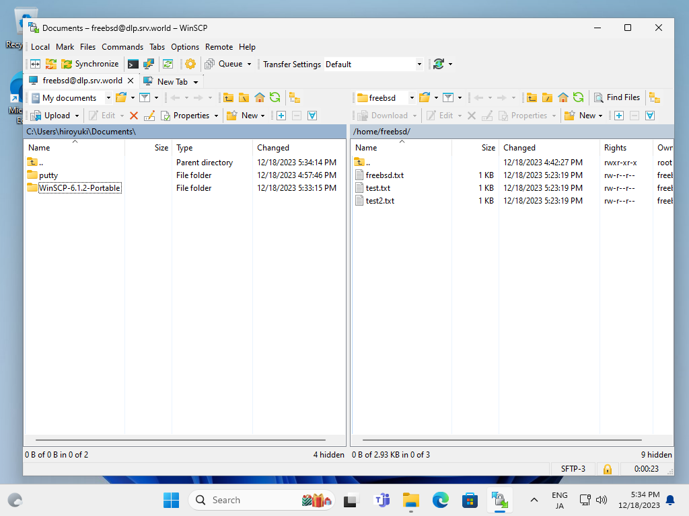Click the double-arrow panel icon in the top toolbar
The width and height of the screenshot is (689, 516).
pyautogui.click(x=35, y=64)
